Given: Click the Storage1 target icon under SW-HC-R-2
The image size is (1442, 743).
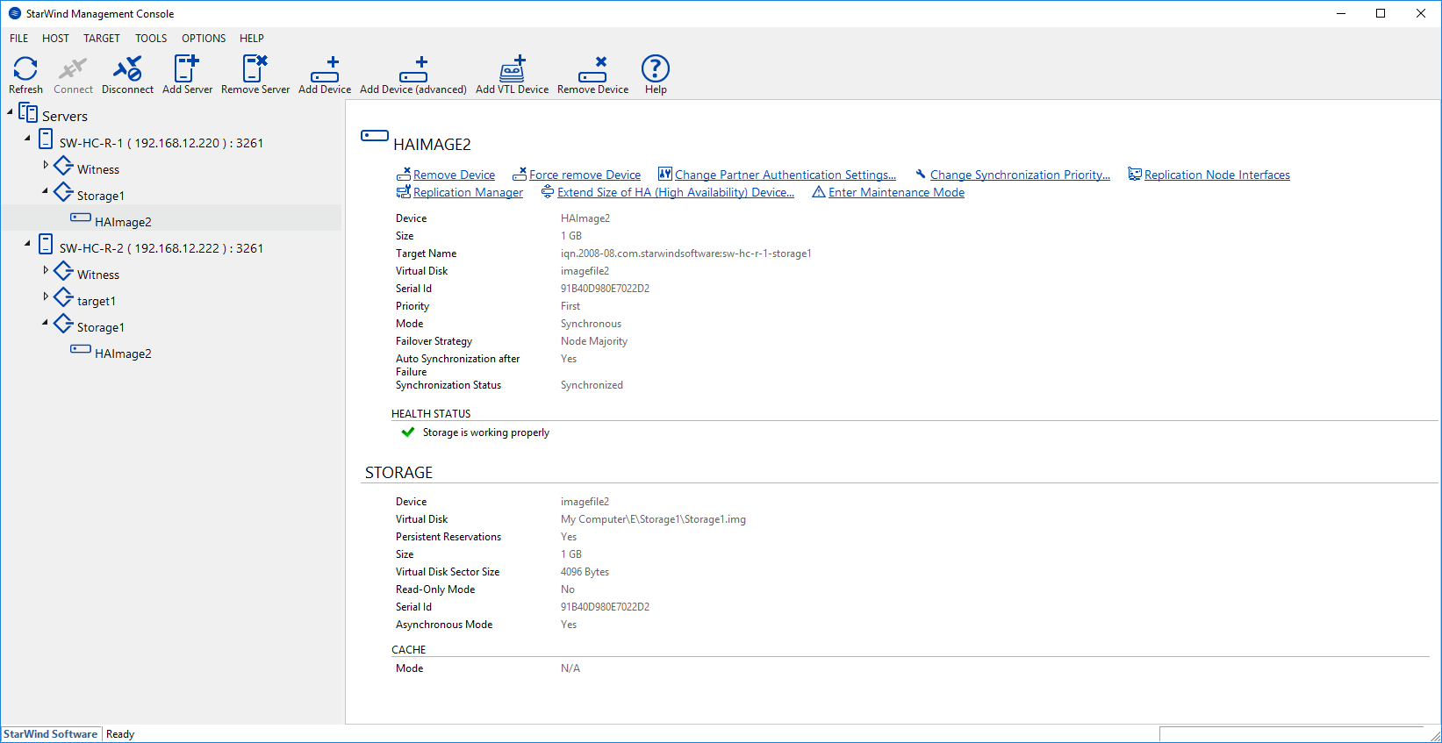Looking at the screenshot, I should tap(63, 324).
